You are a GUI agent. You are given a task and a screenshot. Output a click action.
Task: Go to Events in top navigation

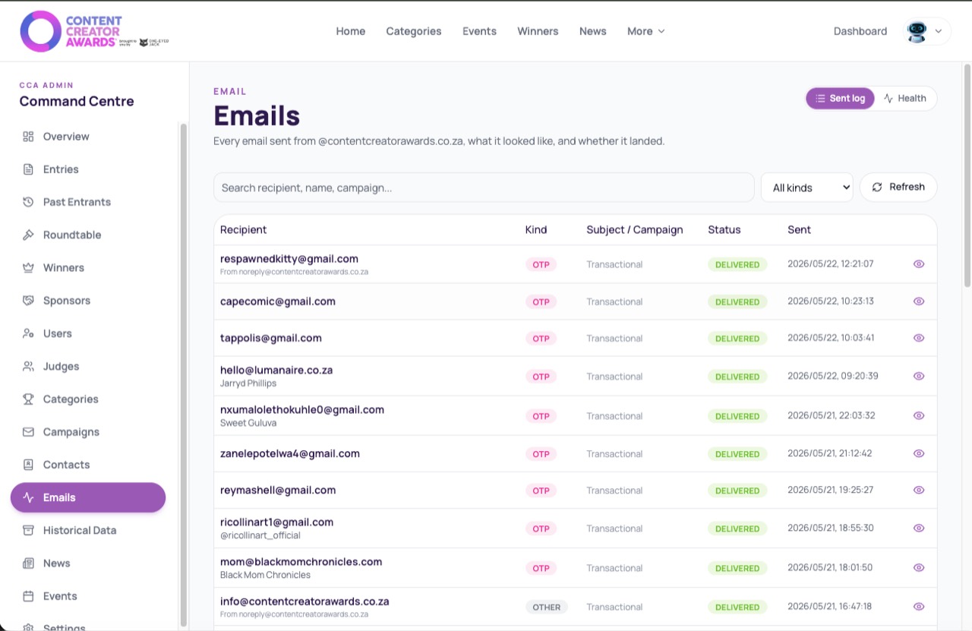pos(479,31)
